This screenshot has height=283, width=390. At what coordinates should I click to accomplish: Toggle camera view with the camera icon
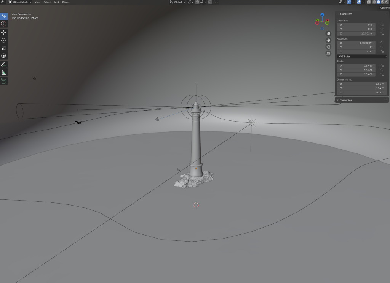(328, 47)
